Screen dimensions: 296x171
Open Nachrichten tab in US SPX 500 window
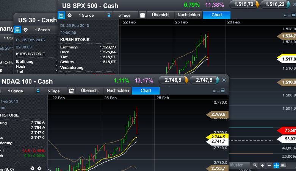(189, 15)
